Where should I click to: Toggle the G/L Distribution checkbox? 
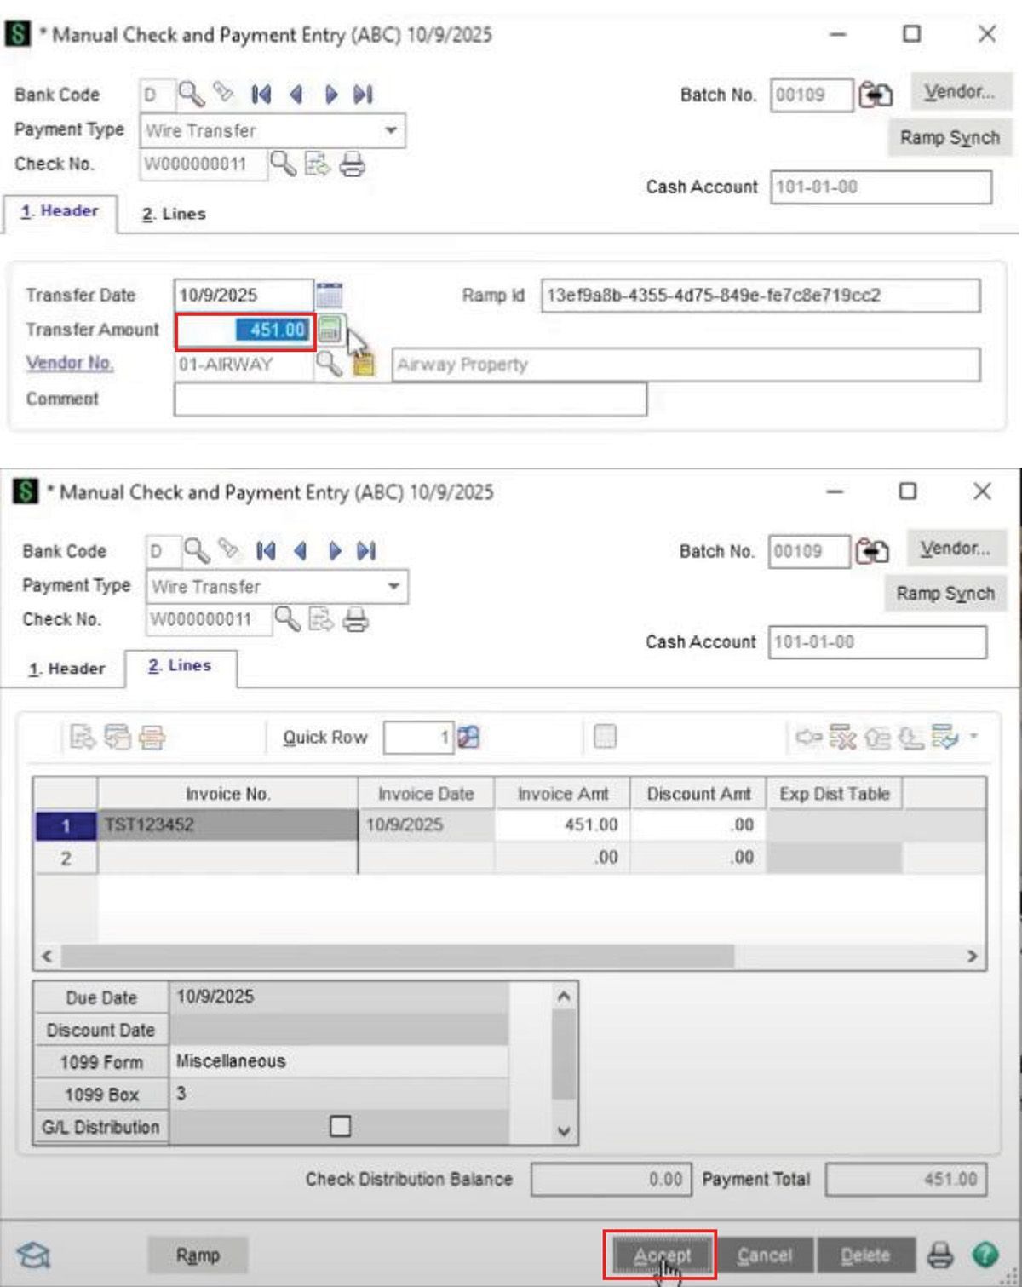tap(340, 1126)
